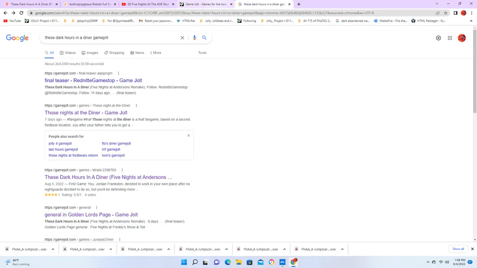The image size is (477, 268).
Task: Start voice search with microphone icon
Action: (195, 38)
